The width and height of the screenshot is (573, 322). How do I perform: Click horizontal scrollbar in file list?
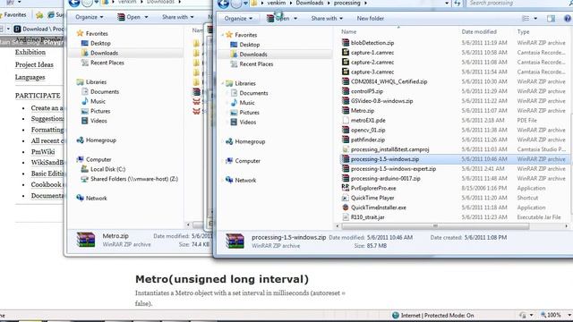(435, 226)
